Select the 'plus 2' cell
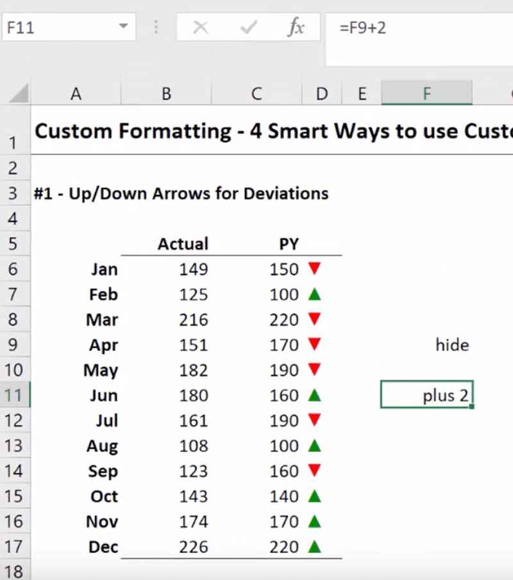This screenshot has height=580, width=513. (x=426, y=395)
